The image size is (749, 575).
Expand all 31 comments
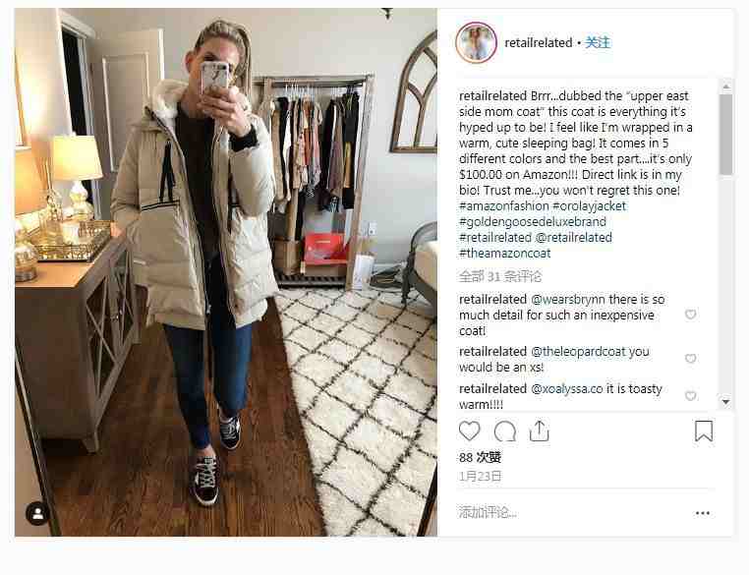(500, 276)
